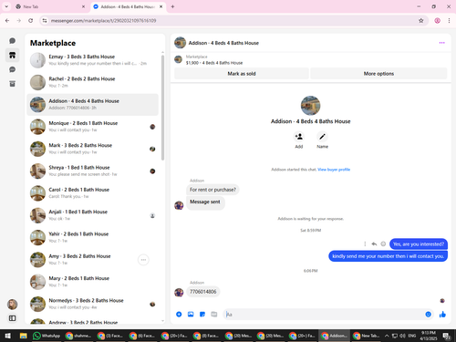Viewport: 456px width, 342px height.
Task: Open emoji picker in message field
Action: coord(428,315)
